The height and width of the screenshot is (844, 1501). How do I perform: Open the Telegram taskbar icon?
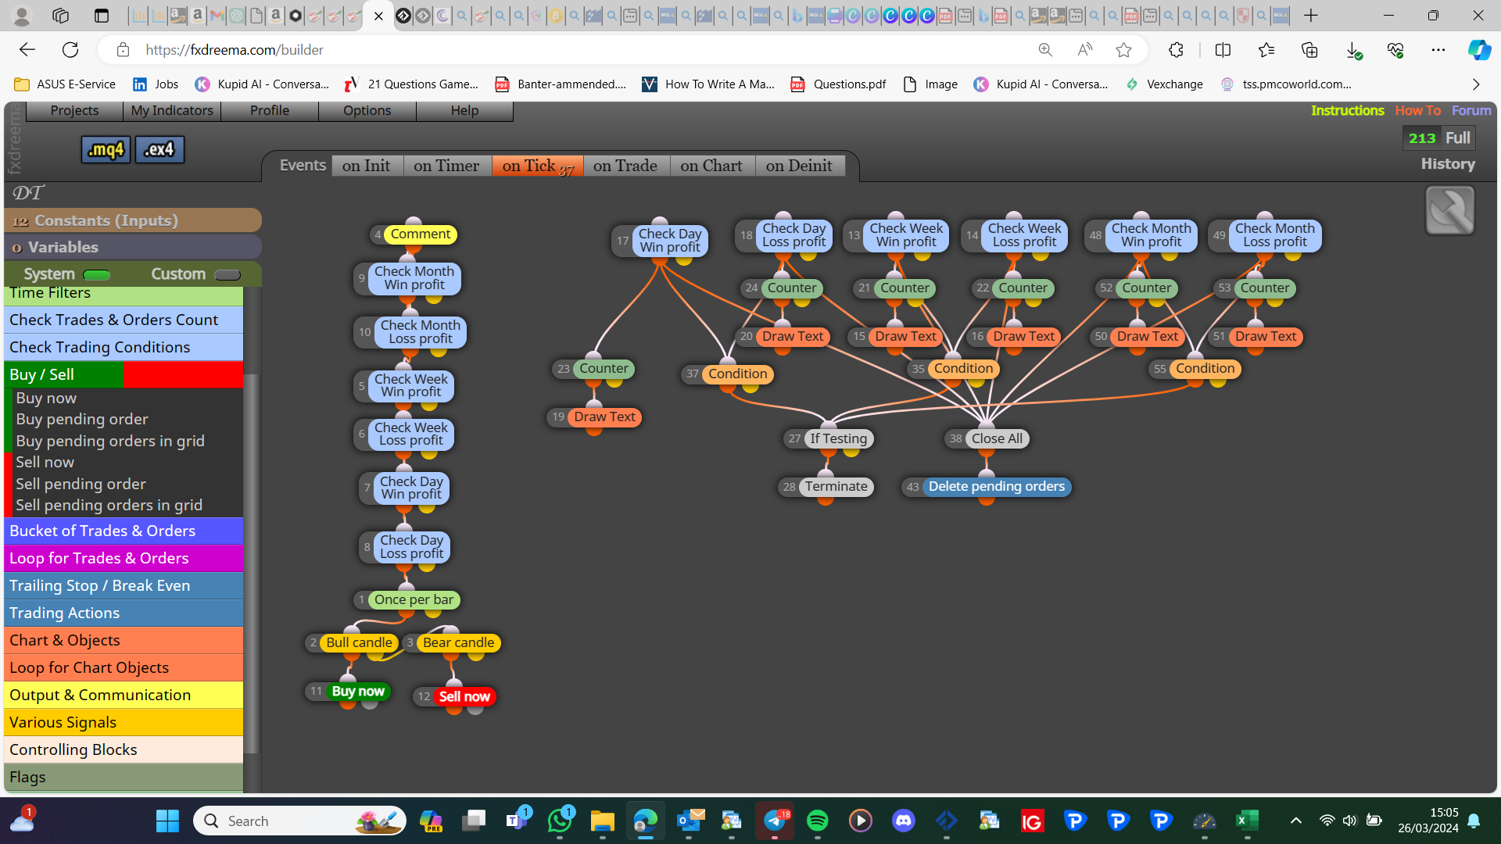(x=775, y=821)
